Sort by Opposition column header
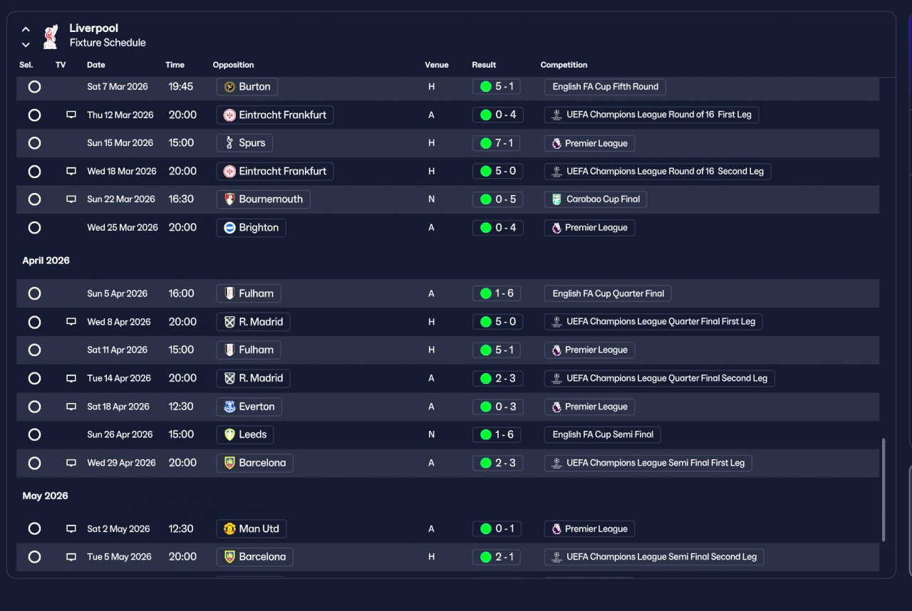The width and height of the screenshot is (912, 611). point(233,65)
